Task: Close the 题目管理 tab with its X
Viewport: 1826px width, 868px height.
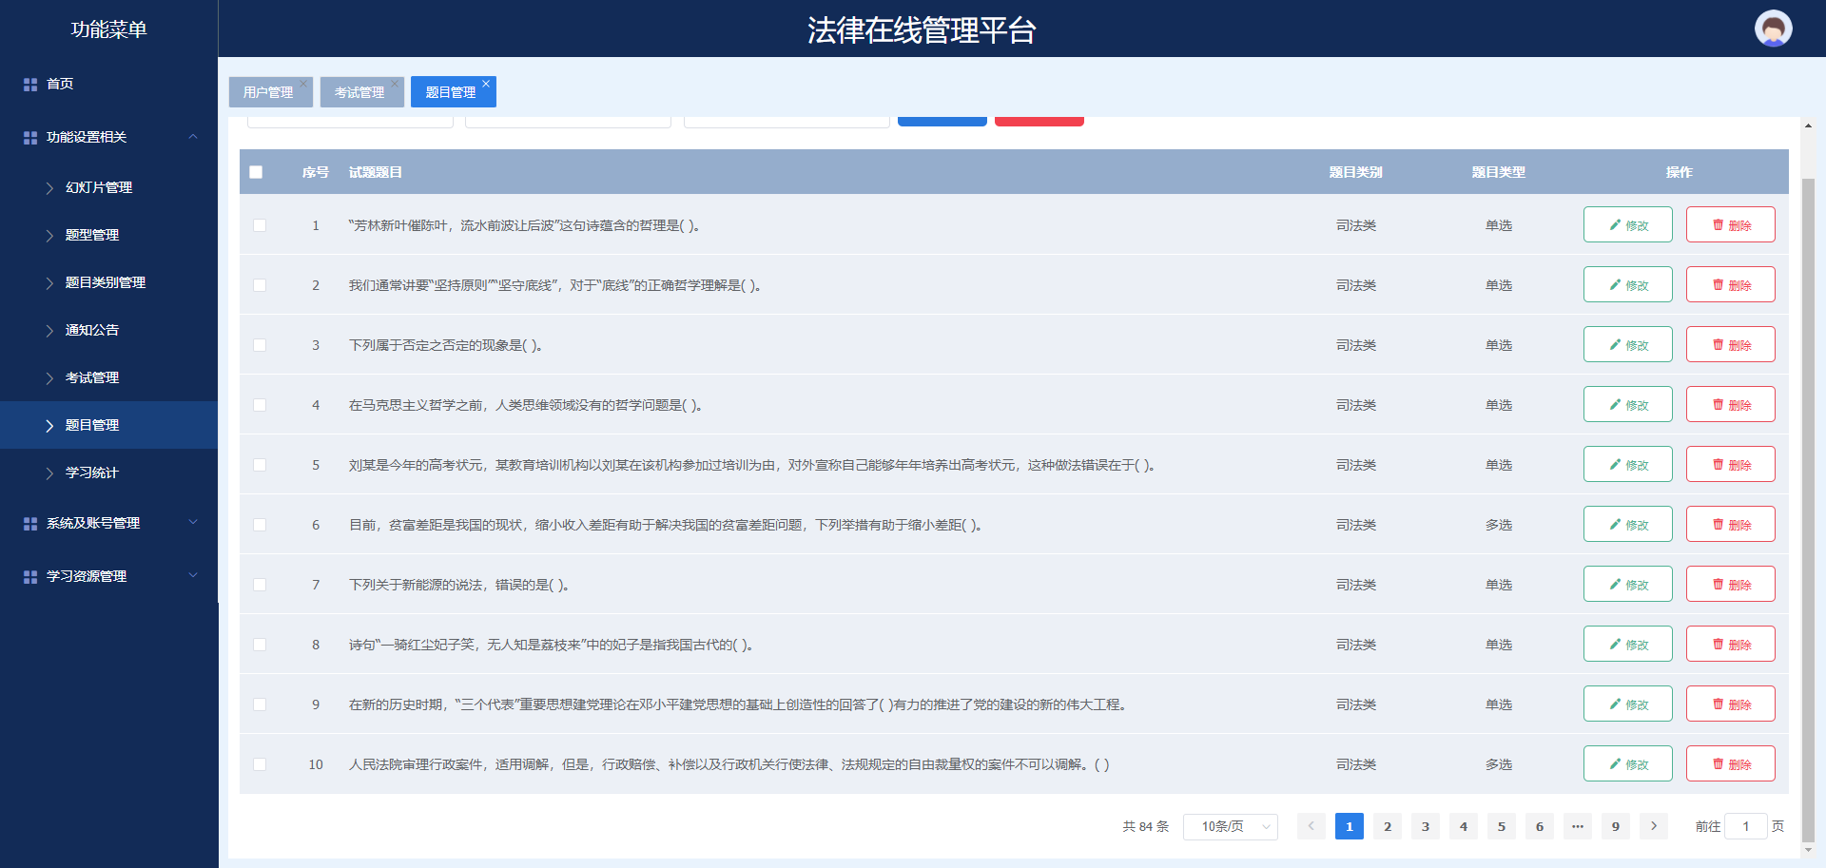Action: [x=486, y=84]
